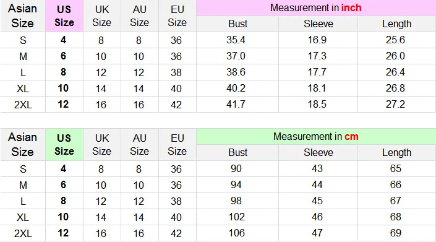Click the pink US Size header cell
436x242 pixels.
point(64,16)
